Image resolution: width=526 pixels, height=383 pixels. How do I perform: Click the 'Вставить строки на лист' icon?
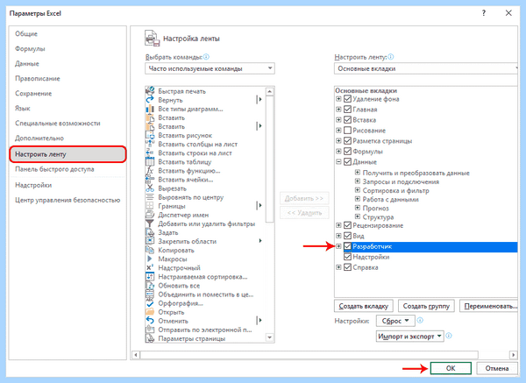(150, 152)
